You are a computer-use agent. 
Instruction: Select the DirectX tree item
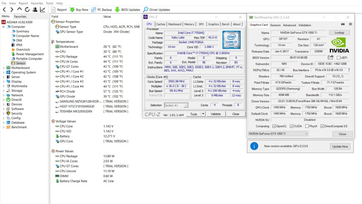(x=16, y=100)
